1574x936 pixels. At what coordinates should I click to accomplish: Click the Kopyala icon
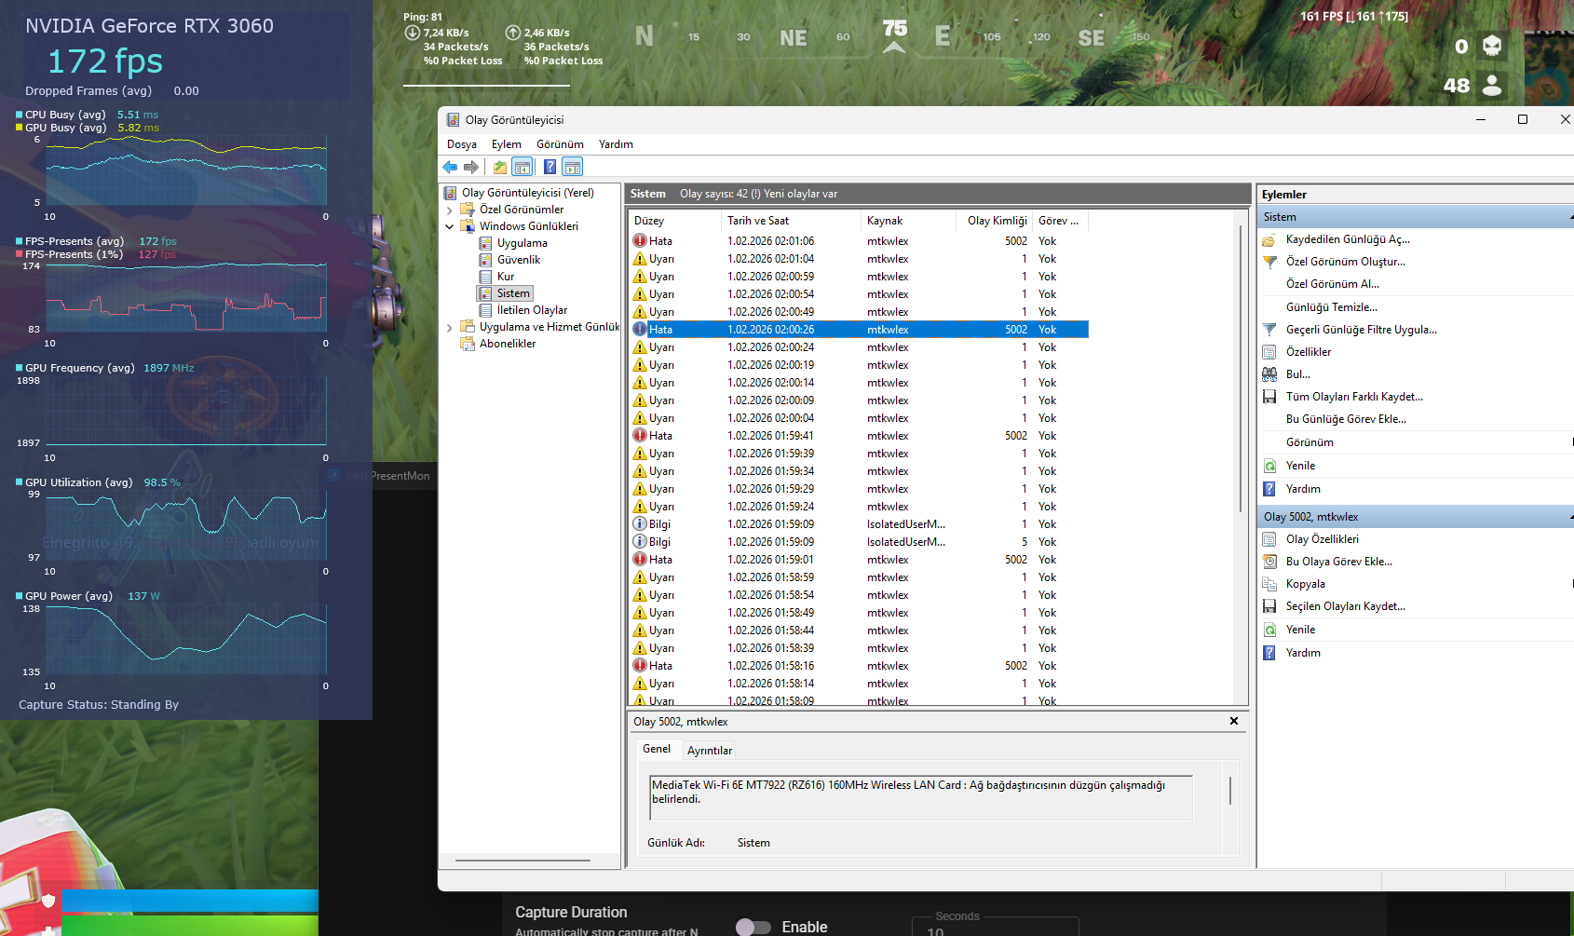(1269, 584)
